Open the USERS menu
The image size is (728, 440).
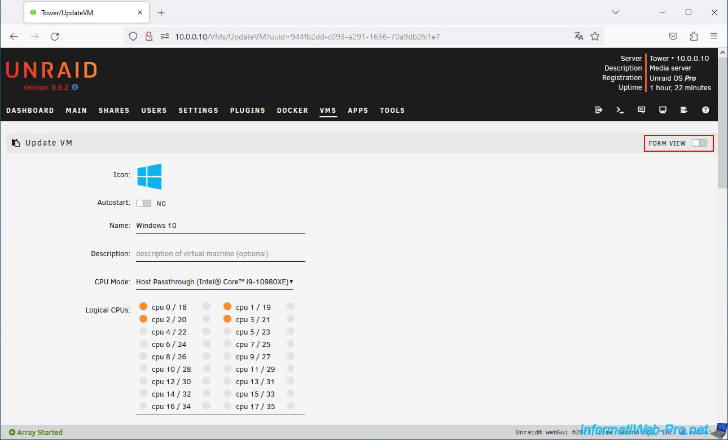click(154, 111)
